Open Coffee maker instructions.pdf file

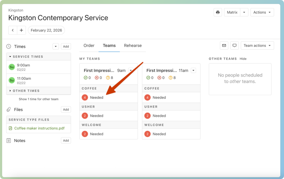(37, 128)
